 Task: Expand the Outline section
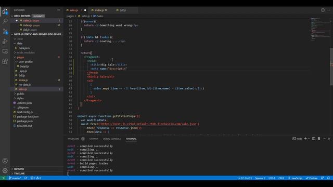(x=37, y=169)
